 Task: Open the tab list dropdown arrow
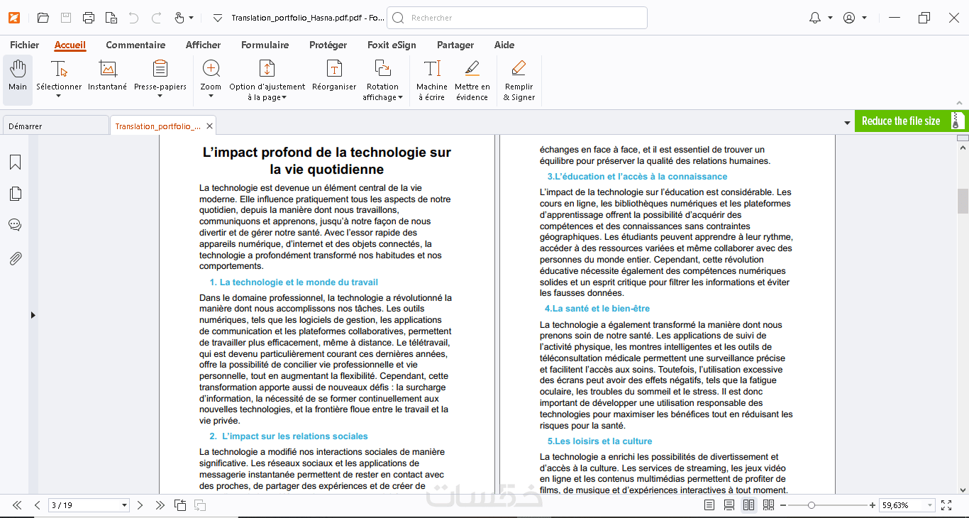pyautogui.click(x=847, y=123)
